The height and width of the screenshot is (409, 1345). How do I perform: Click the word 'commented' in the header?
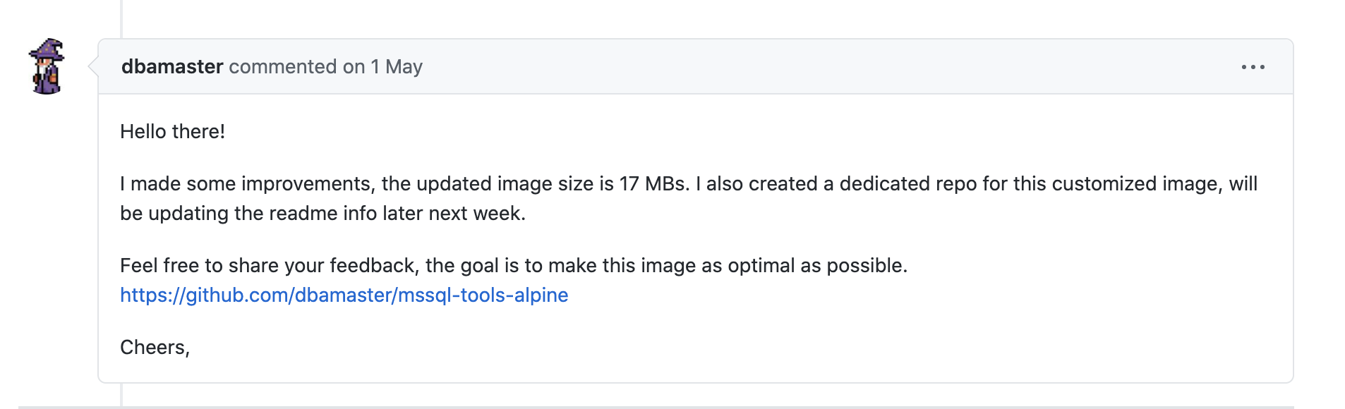283,66
